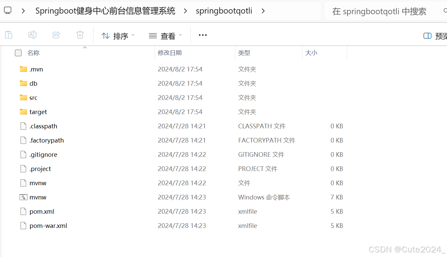This screenshot has height=257, width=447.
Task: Click the sort direction caret on 名称 column
Action: click(x=85, y=47)
